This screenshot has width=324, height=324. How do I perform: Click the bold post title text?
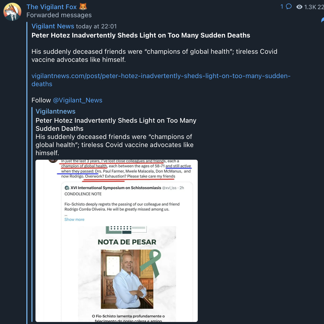141,35
